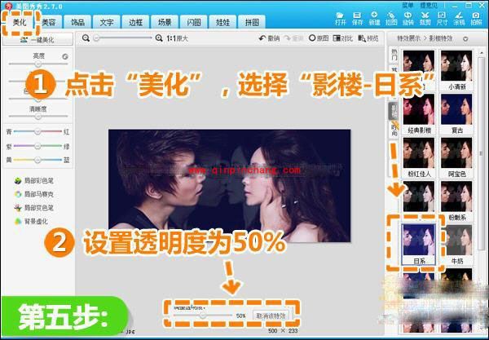Adjust the 50% effect transparency slider

(x=203, y=316)
